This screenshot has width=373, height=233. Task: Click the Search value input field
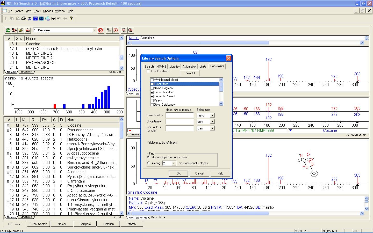pos(180,115)
